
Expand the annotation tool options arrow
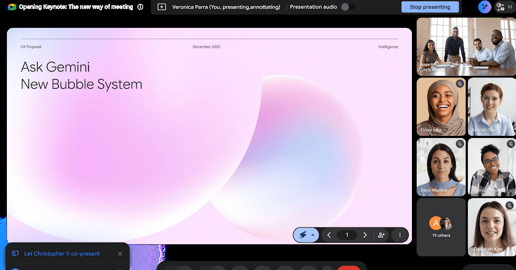pyautogui.click(x=313, y=235)
